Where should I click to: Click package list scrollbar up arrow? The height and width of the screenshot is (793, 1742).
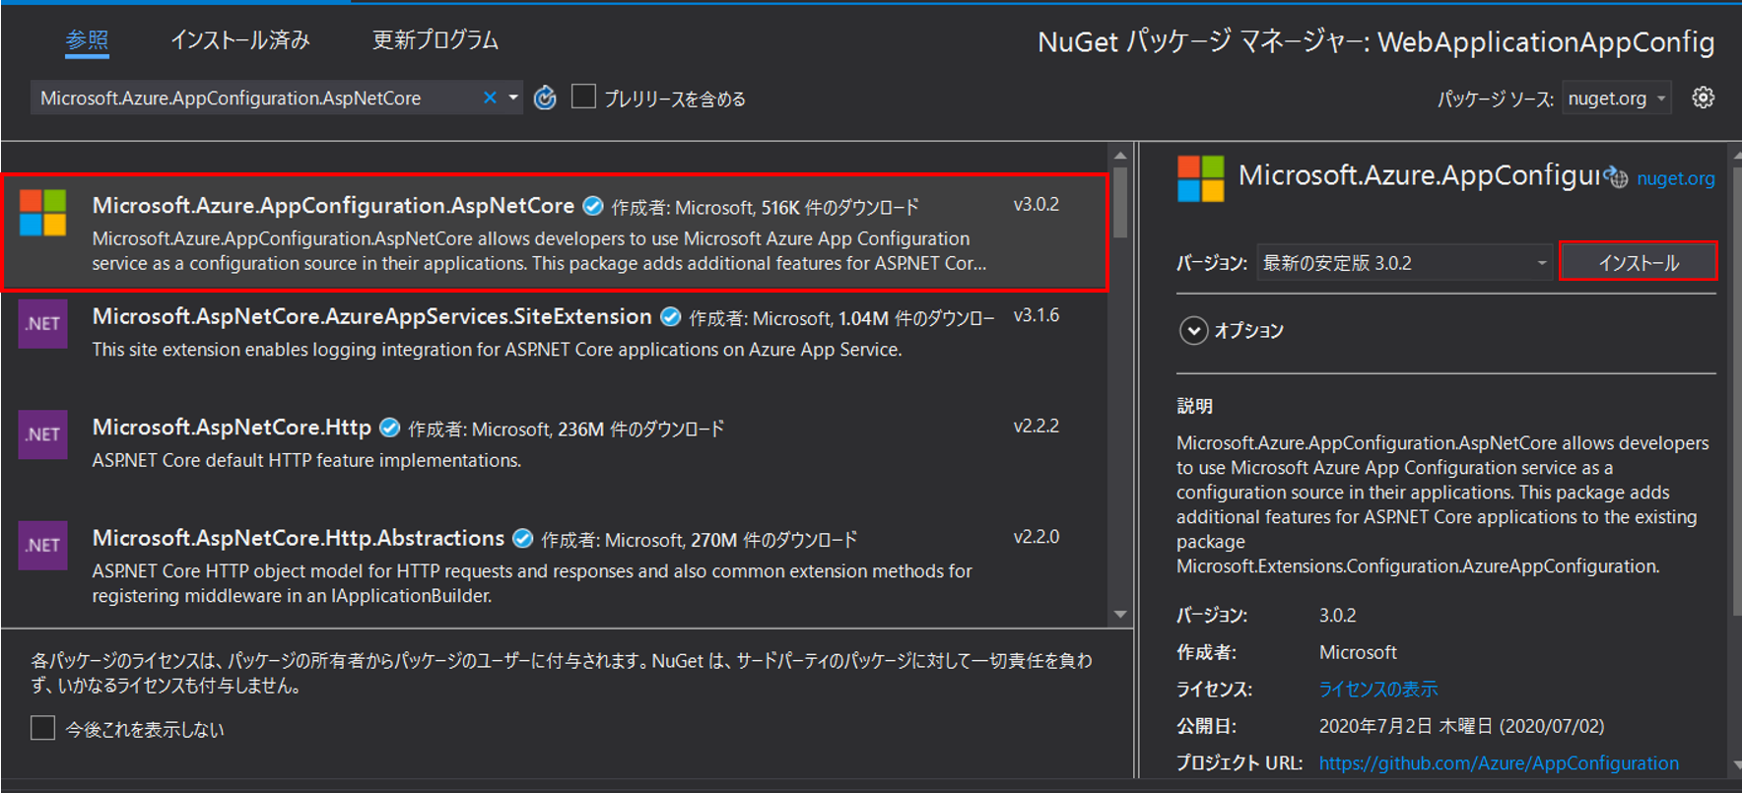pyautogui.click(x=1120, y=156)
